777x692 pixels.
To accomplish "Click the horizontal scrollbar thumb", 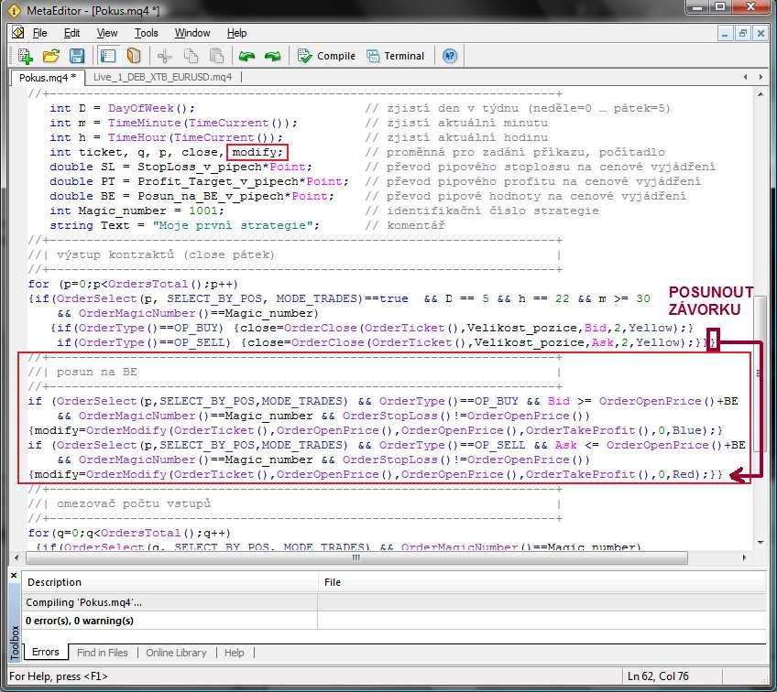I will coord(356,557).
